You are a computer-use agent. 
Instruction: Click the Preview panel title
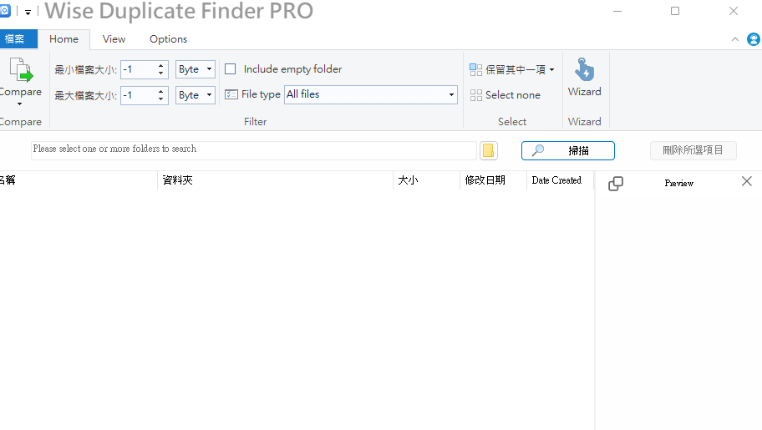[x=679, y=183]
